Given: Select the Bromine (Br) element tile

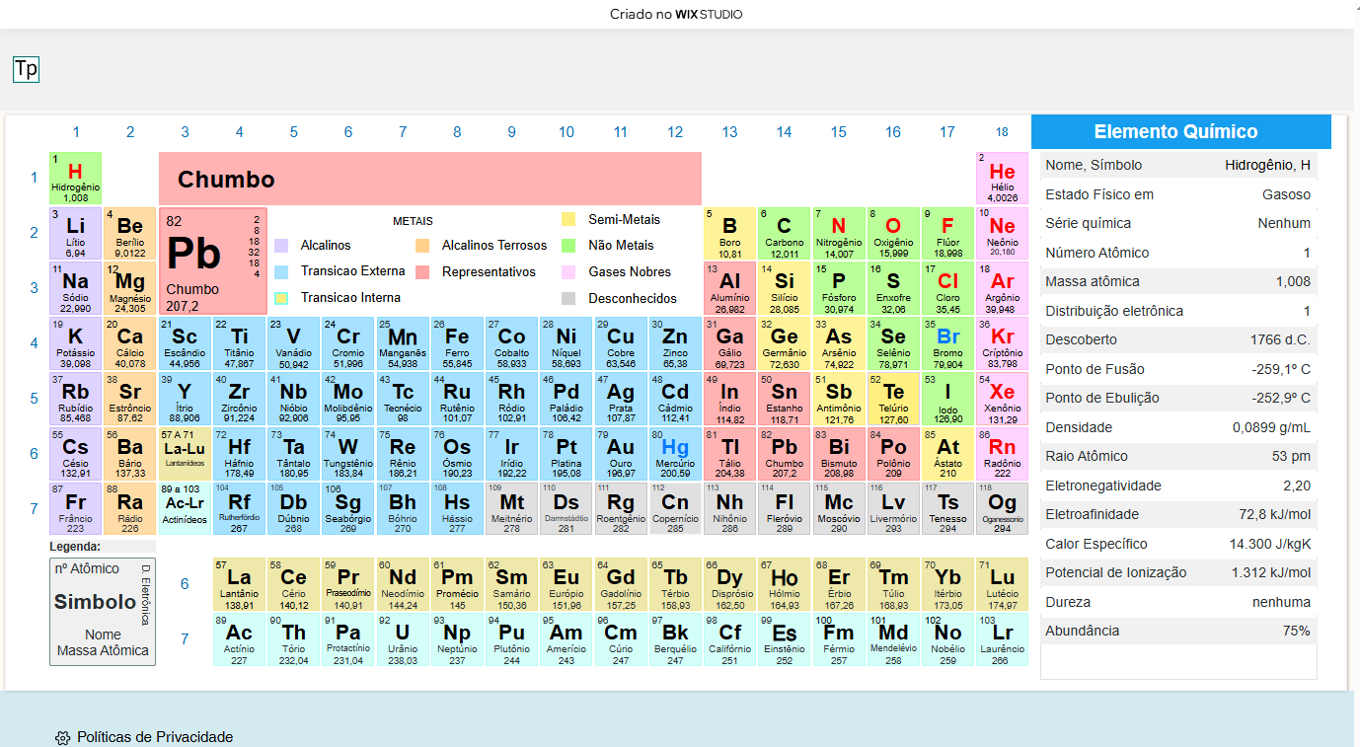Looking at the screenshot, I should pos(947,343).
